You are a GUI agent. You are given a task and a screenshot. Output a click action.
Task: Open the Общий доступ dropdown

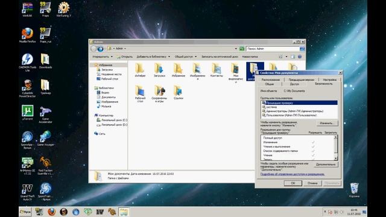[186, 57]
